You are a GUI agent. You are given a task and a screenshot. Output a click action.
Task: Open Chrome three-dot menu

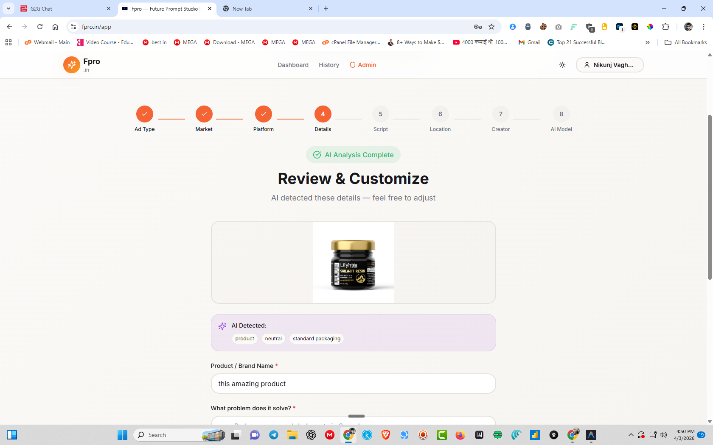704,27
